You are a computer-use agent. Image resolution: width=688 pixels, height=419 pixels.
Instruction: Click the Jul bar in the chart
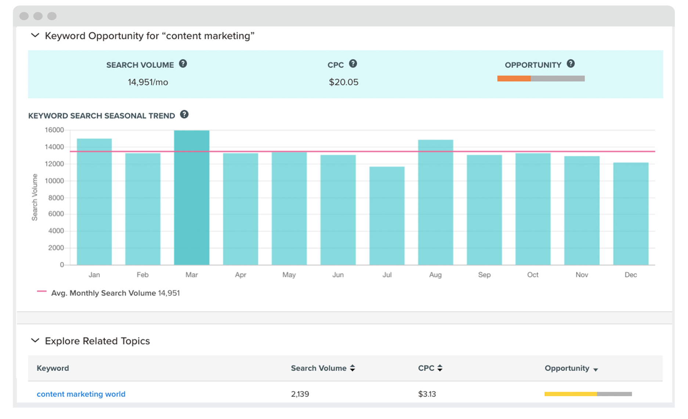coord(387,216)
